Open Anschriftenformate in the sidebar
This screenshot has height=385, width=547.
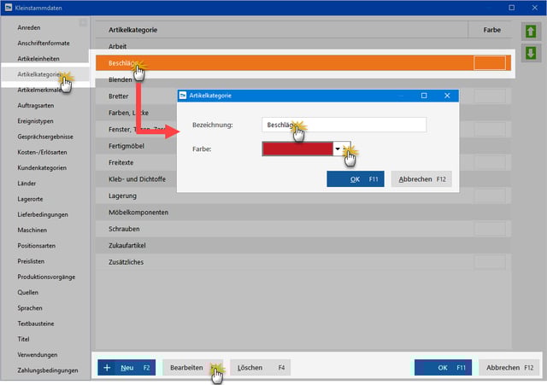(x=43, y=42)
